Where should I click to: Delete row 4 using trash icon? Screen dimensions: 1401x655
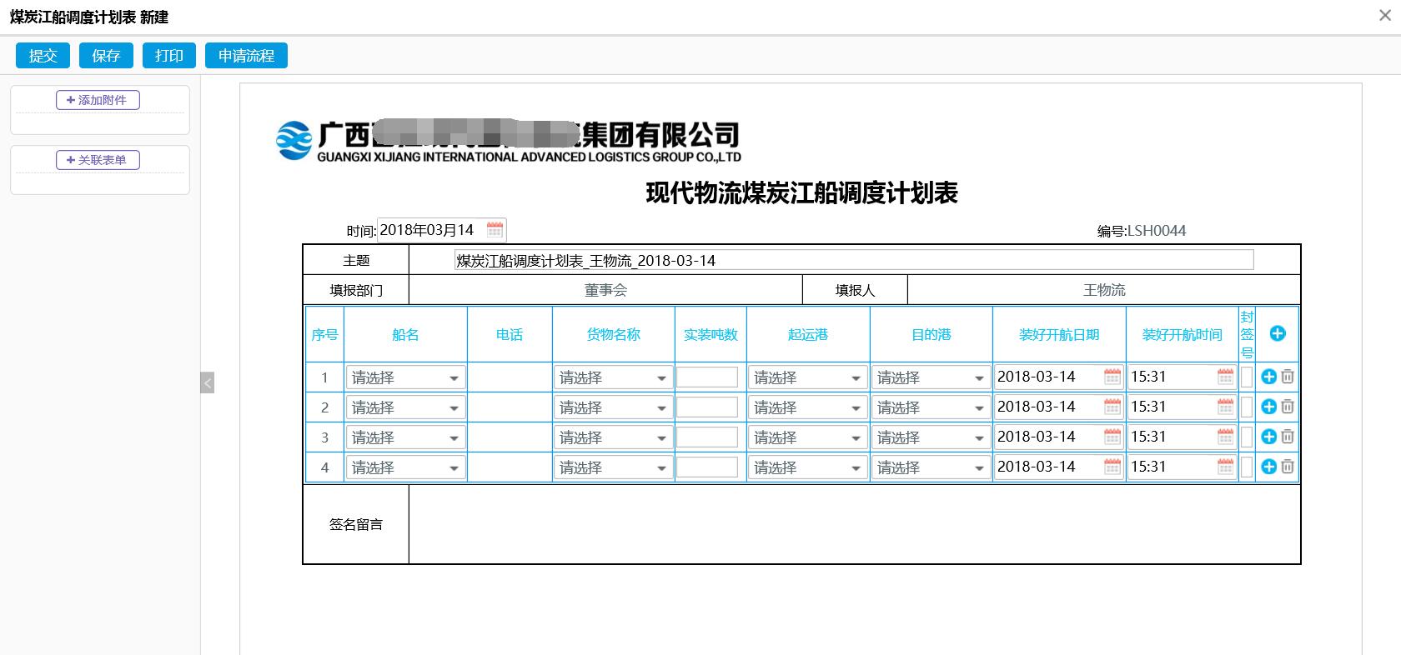tap(1288, 467)
